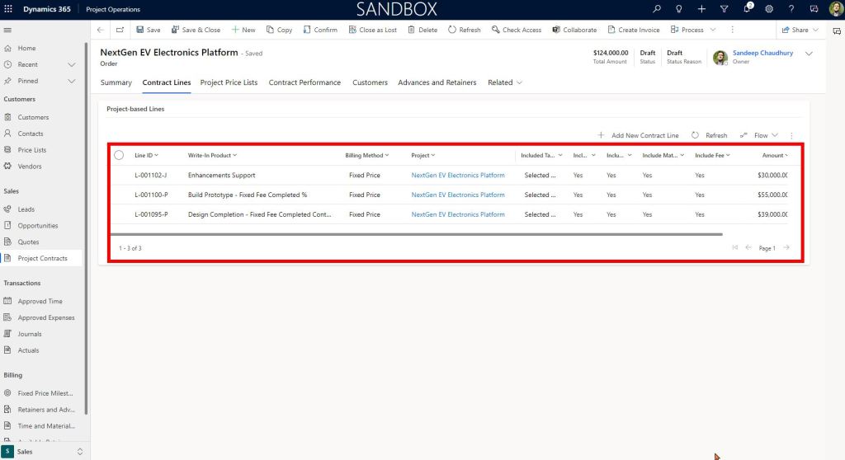Open the app launcher waffle icon

point(8,9)
